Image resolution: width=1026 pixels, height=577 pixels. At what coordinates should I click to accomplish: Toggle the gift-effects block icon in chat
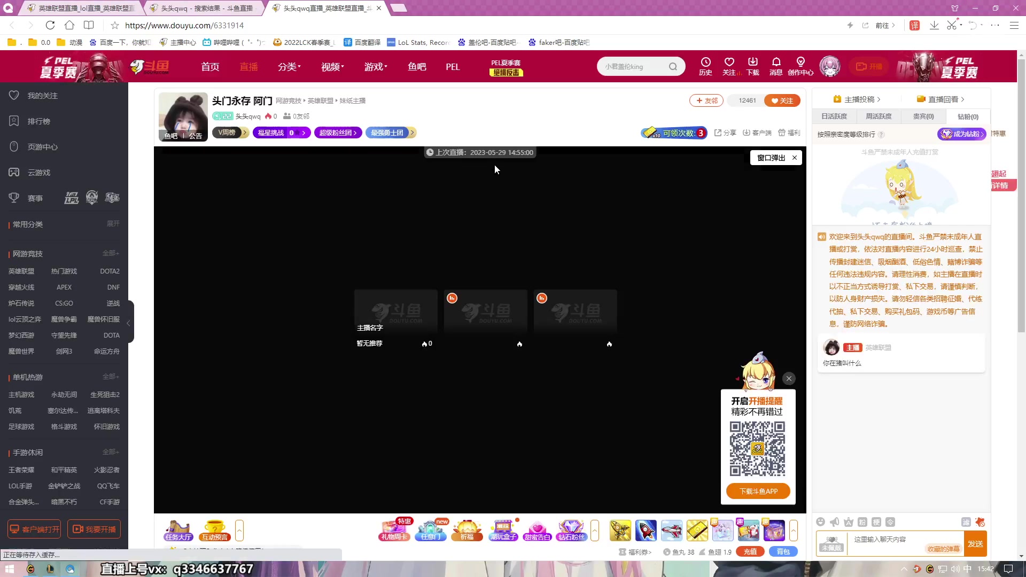point(980,522)
